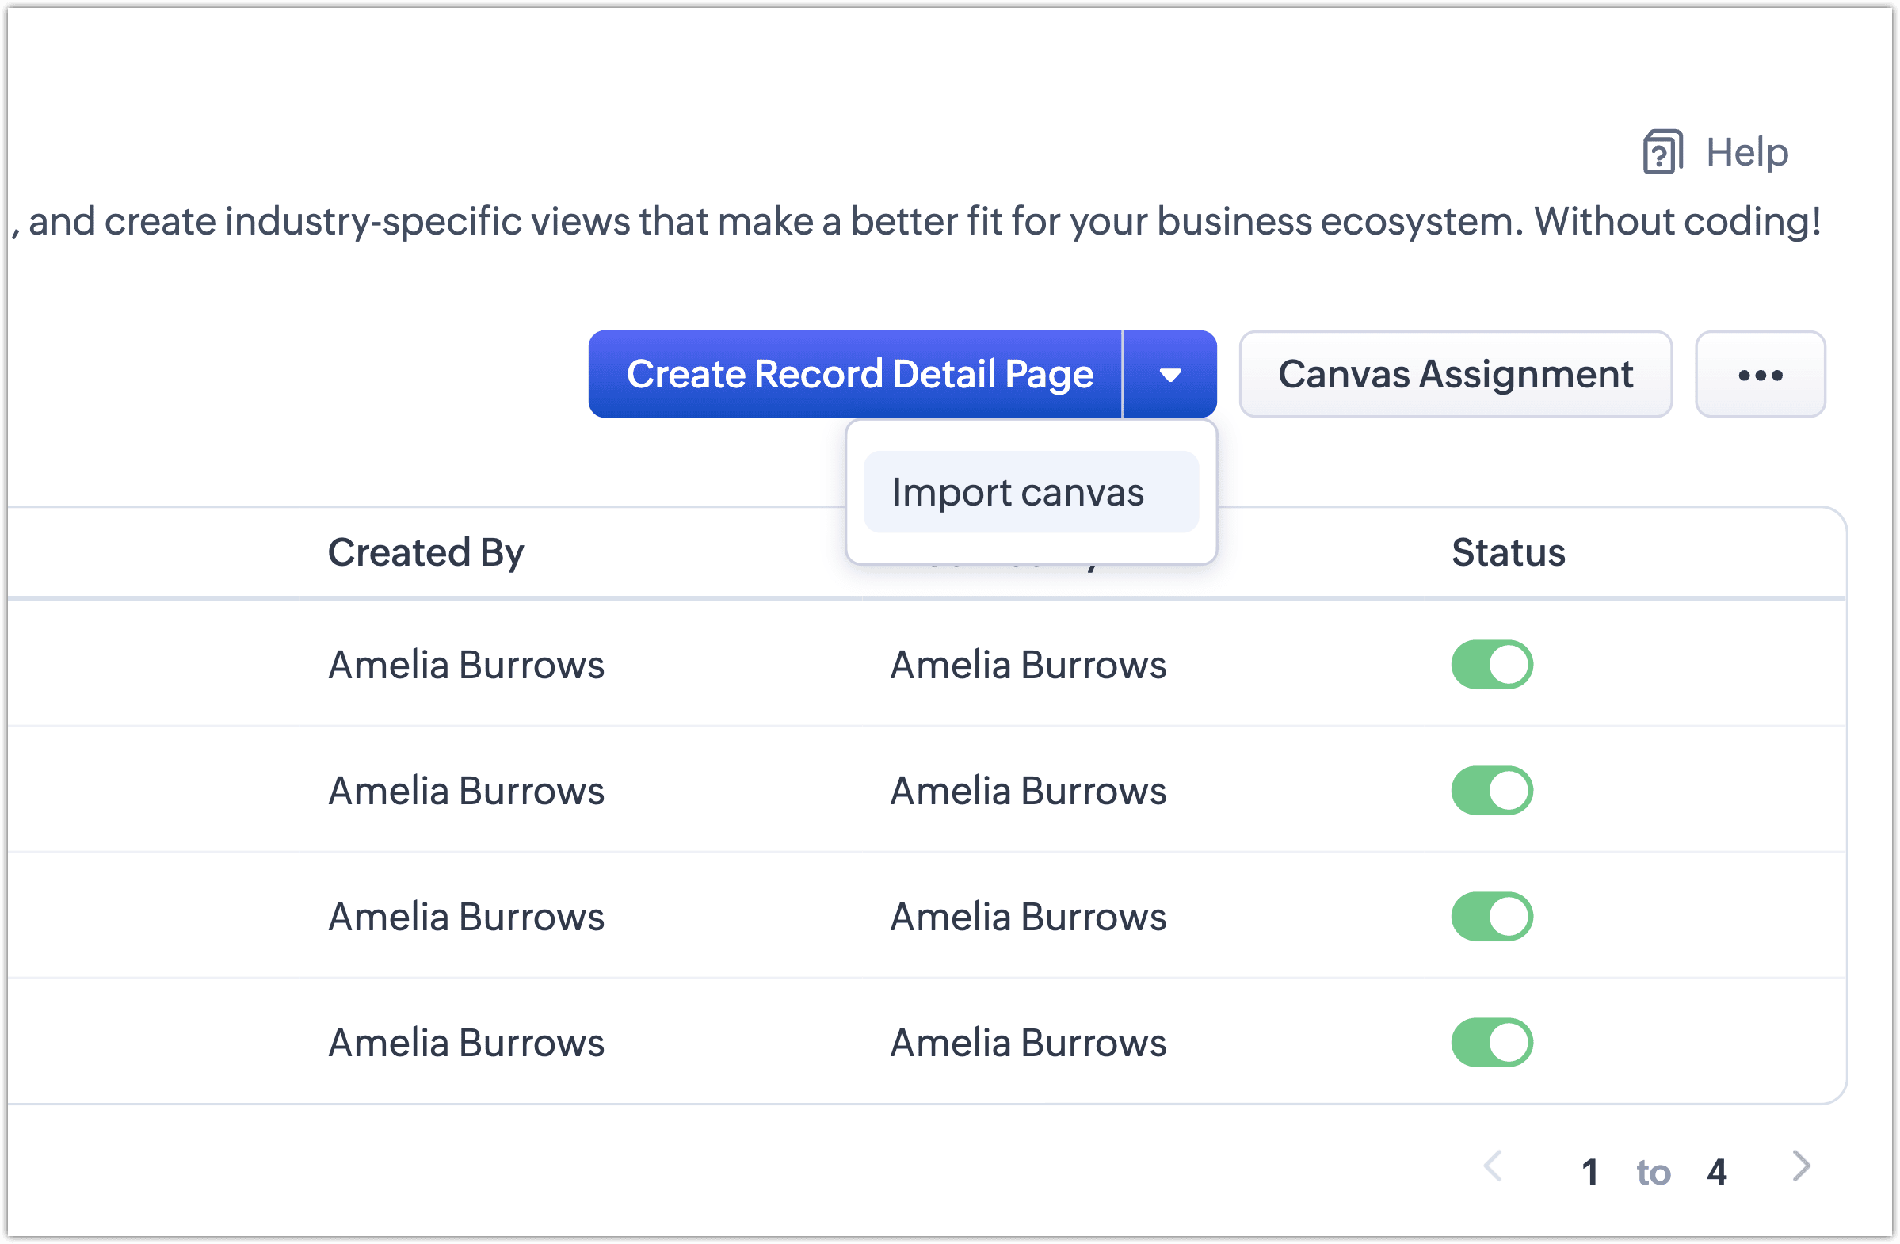This screenshot has width=1900, height=1244.
Task: Click second row modified-by Amelia Burrows
Action: click(1028, 792)
